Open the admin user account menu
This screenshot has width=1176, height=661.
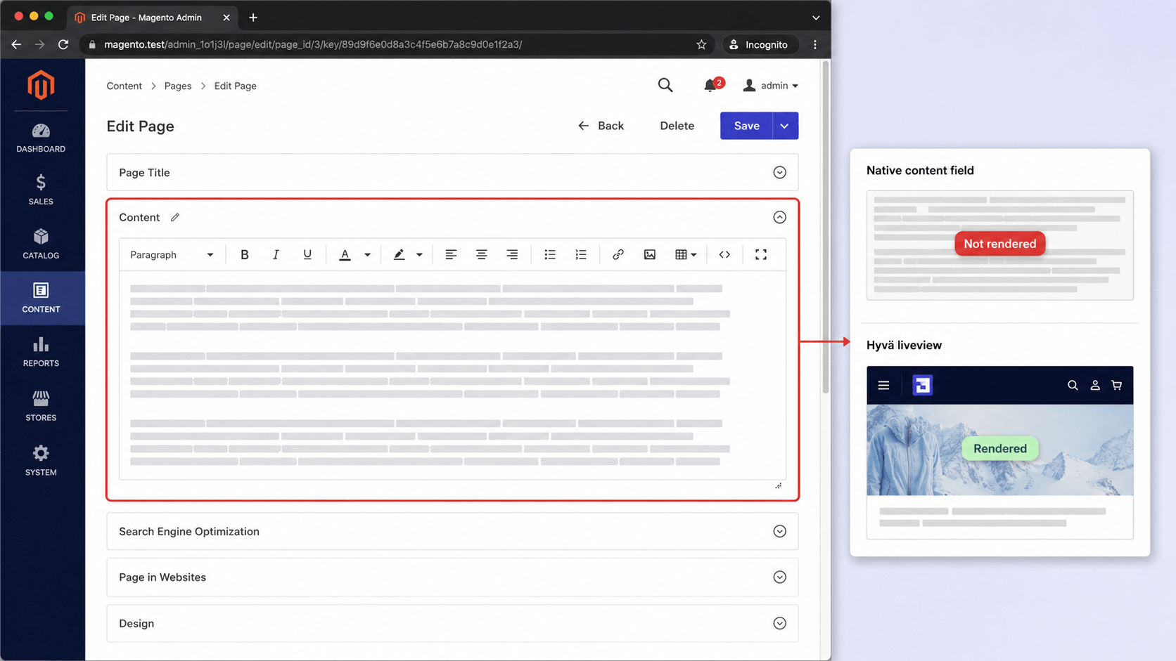coord(771,85)
